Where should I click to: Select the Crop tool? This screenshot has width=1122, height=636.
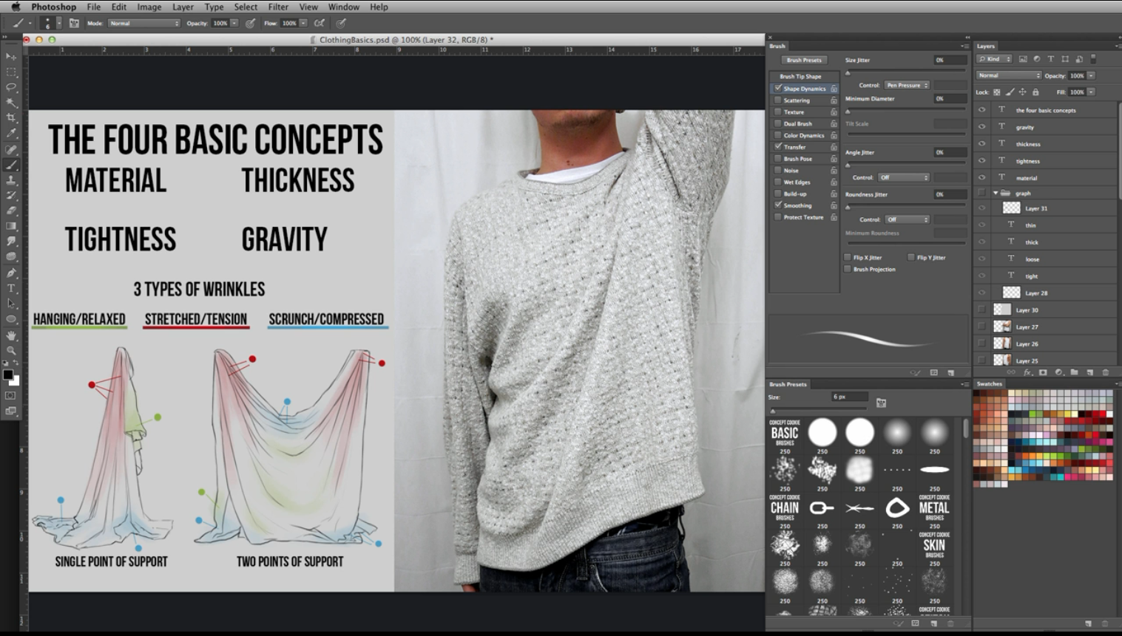point(11,117)
